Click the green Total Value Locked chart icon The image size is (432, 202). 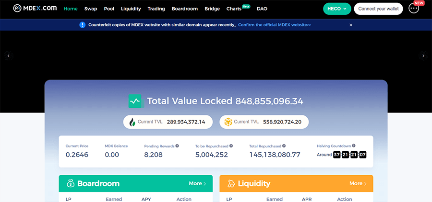pyautogui.click(x=136, y=101)
